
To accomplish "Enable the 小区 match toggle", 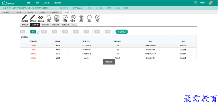I will (88, 32).
